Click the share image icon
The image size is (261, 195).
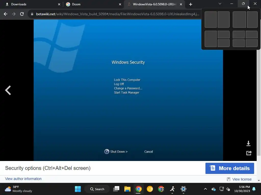point(249,153)
